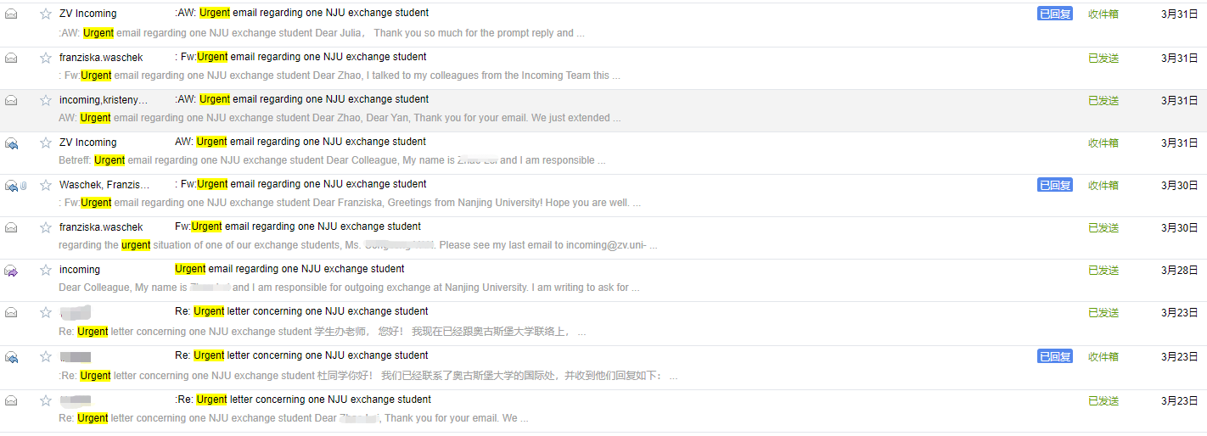Click the envelope icon on the March 30 franziska.waschek email

(11, 227)
